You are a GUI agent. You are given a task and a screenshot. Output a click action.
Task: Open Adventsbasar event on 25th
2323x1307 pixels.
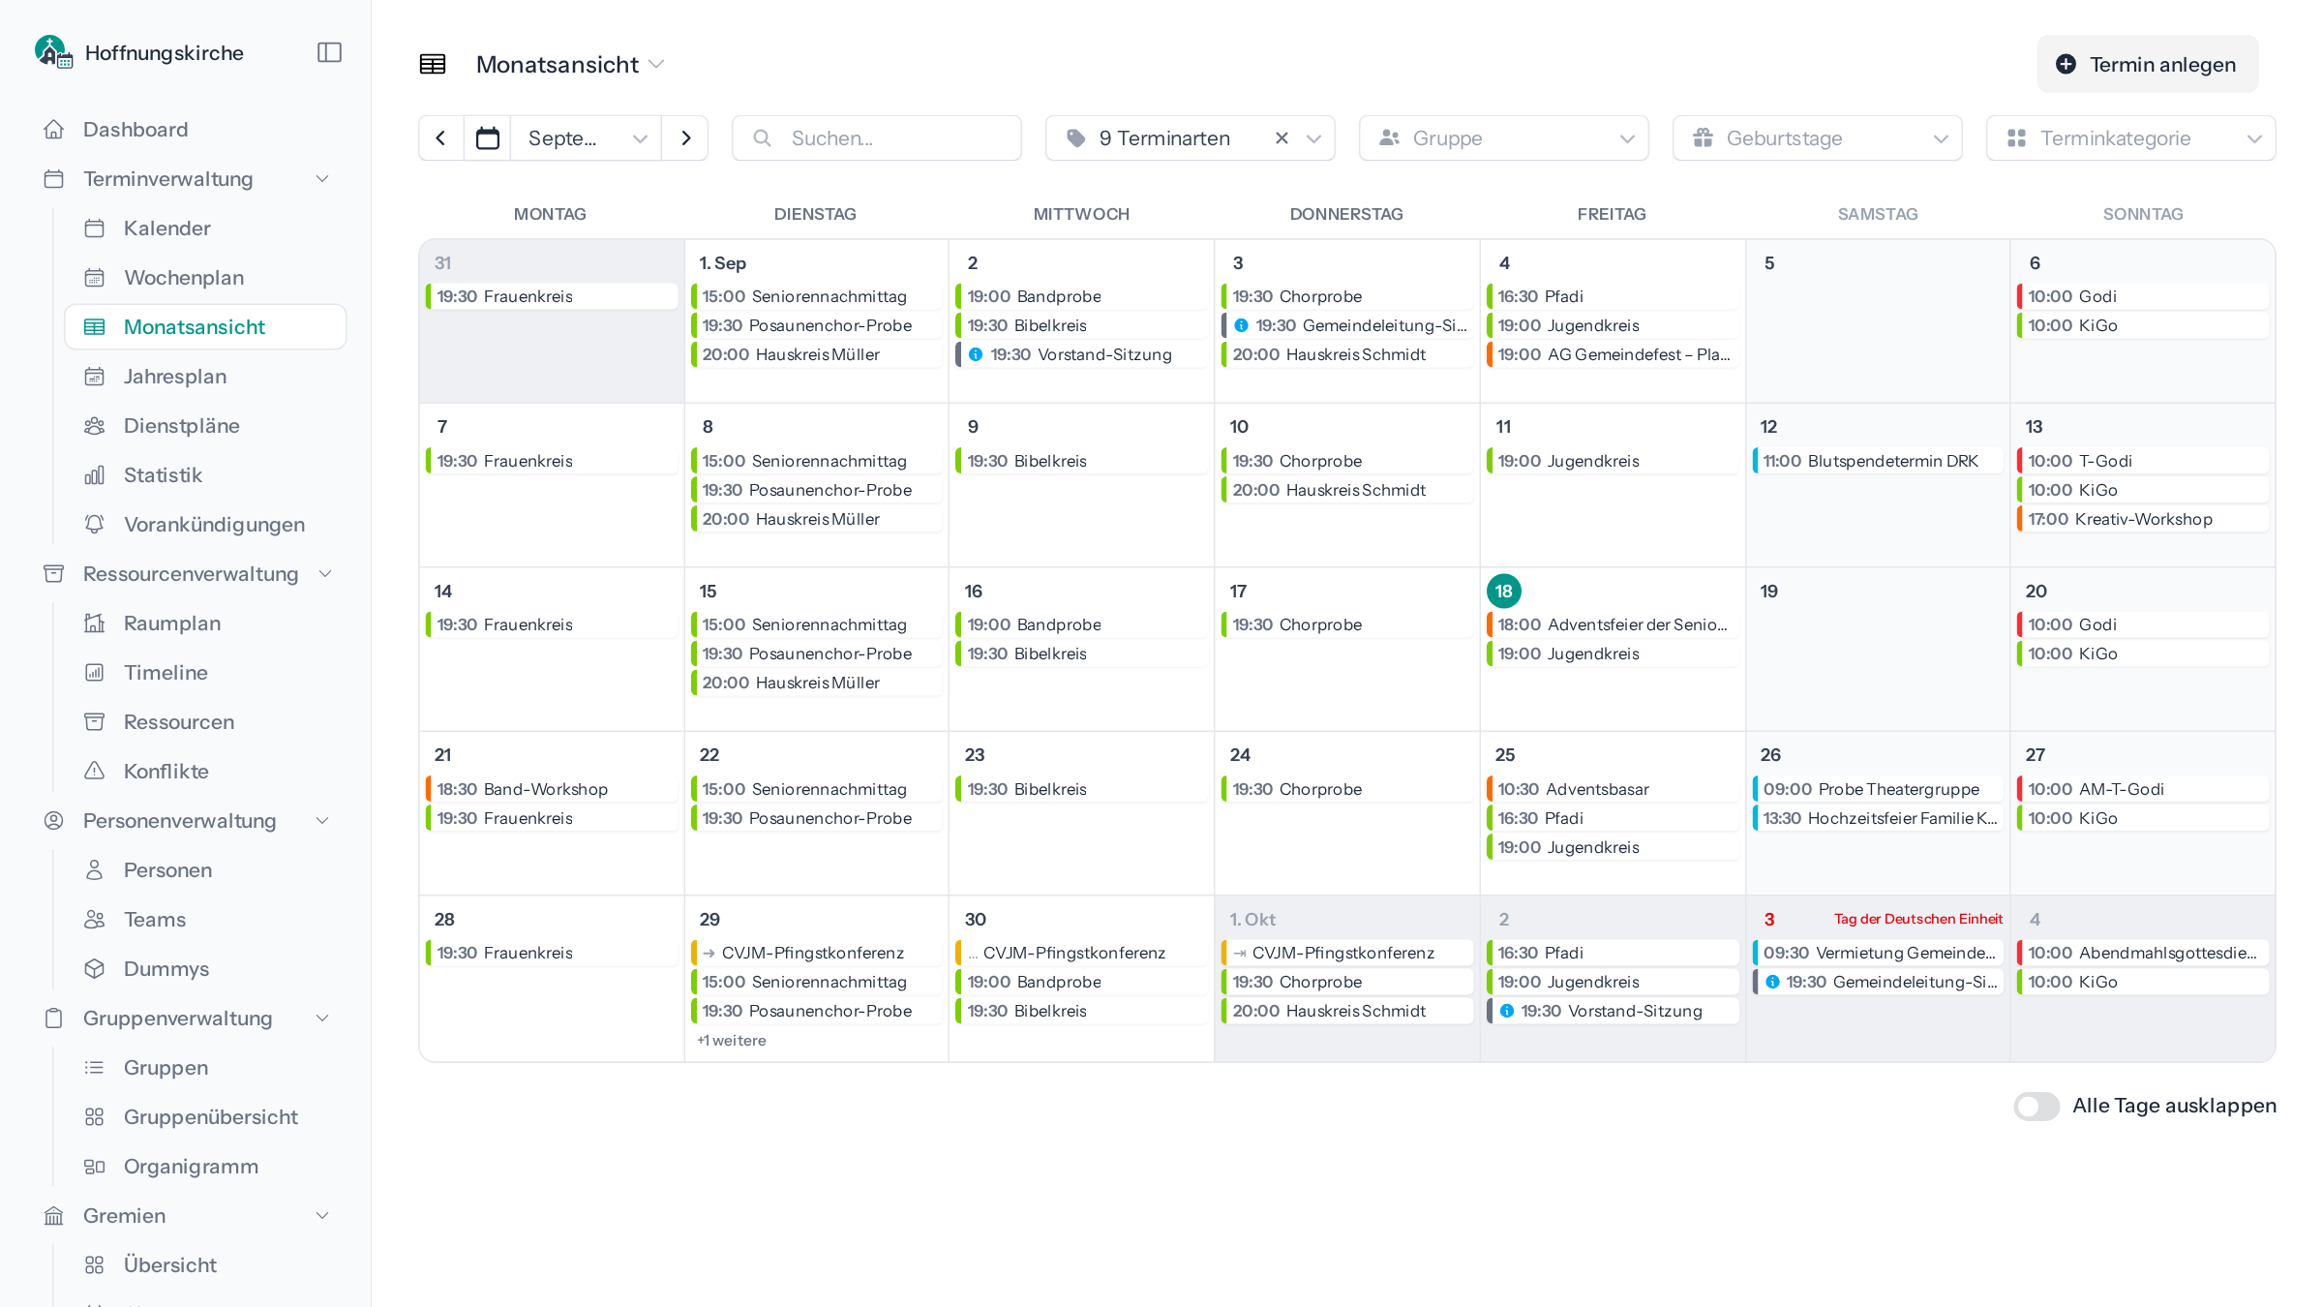pos(1612,789)
